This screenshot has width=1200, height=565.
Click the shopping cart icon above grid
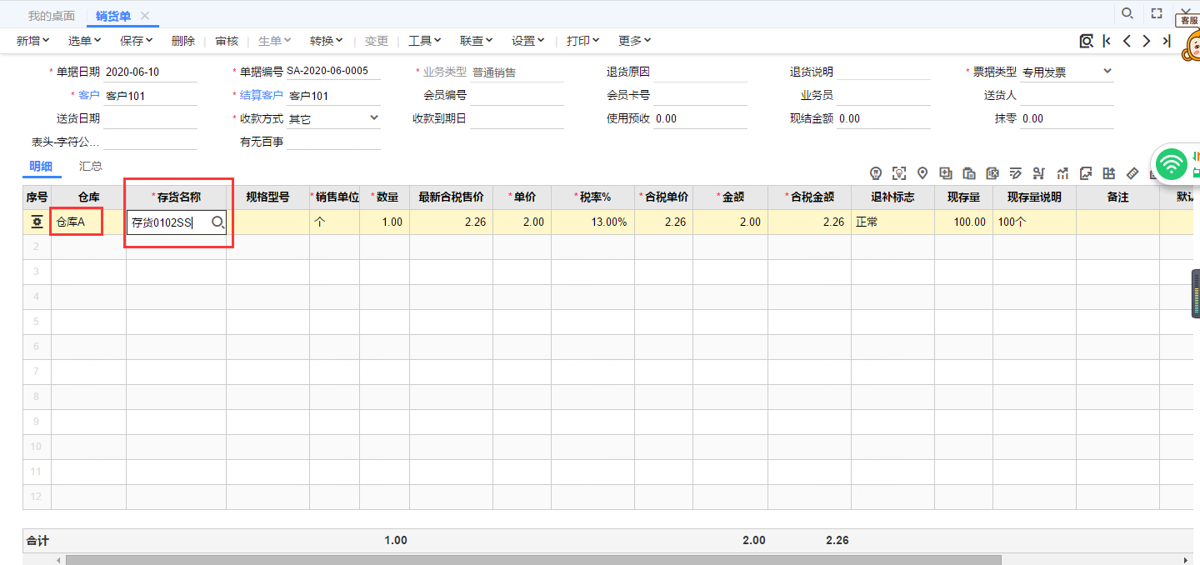[1038, 173]
